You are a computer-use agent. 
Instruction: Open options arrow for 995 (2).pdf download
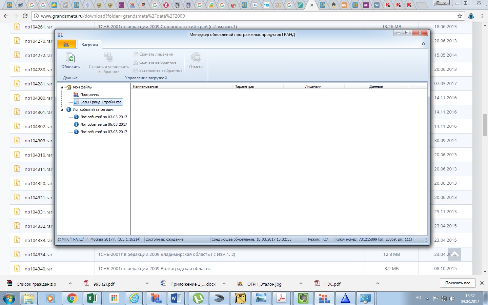147,284
